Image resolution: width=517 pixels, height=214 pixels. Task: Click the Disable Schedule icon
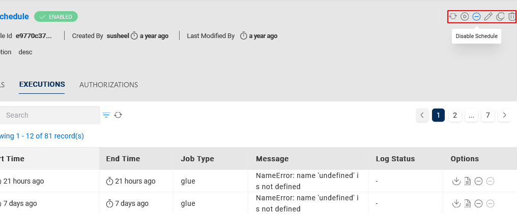coord(476,17)
